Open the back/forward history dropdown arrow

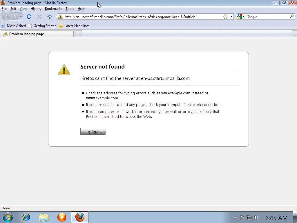point(21,17)
